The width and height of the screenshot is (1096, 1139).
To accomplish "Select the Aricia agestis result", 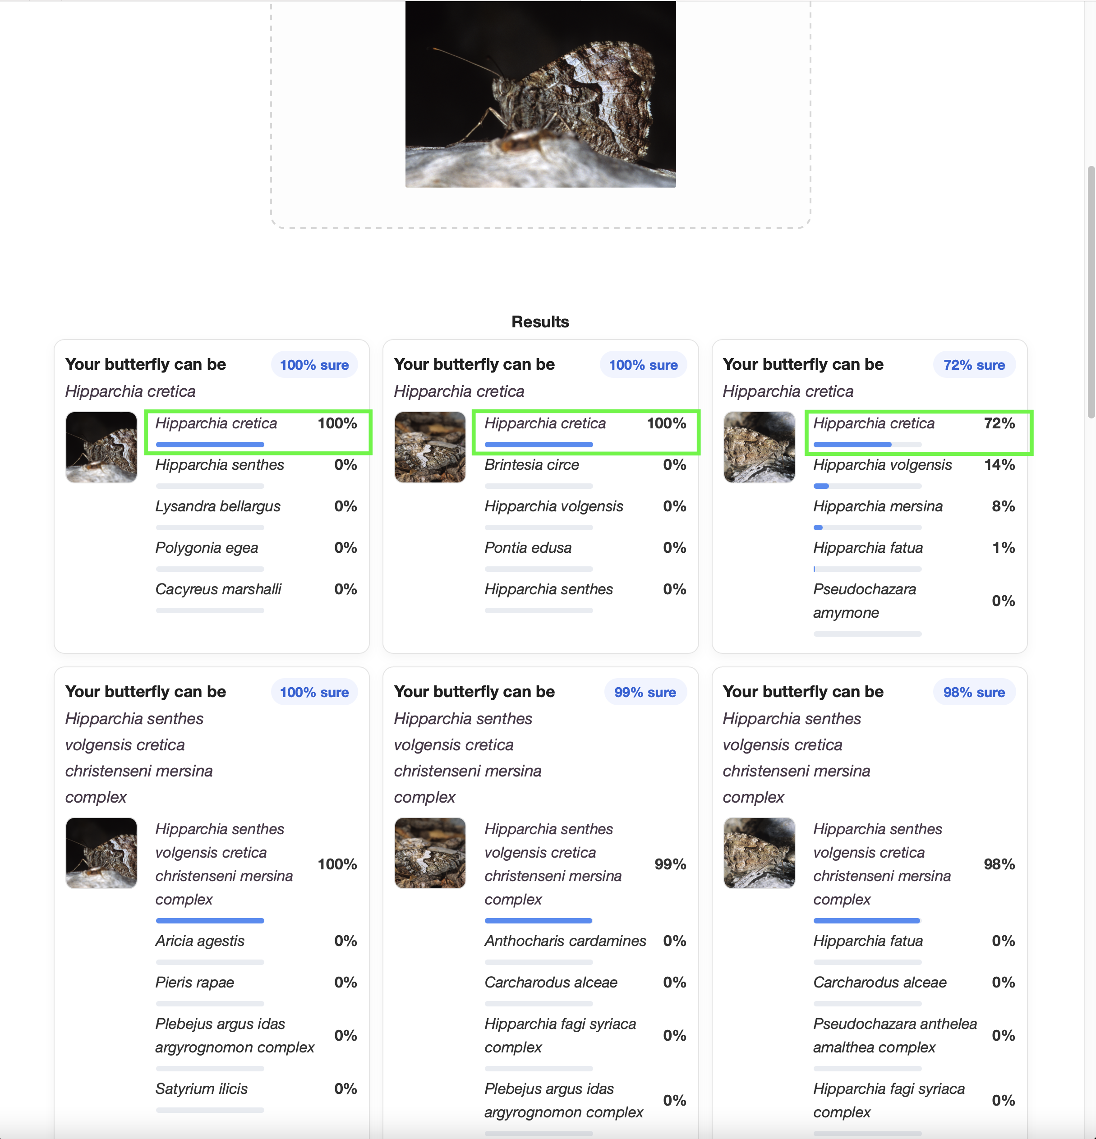I will coord(199,941).
